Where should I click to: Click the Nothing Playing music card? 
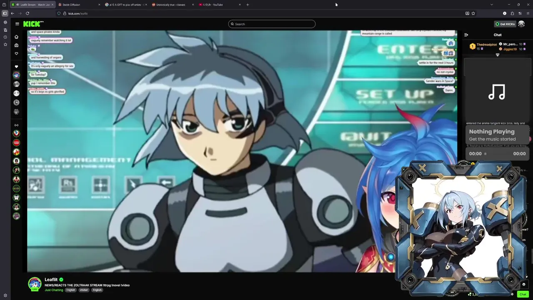pos(497,135)
